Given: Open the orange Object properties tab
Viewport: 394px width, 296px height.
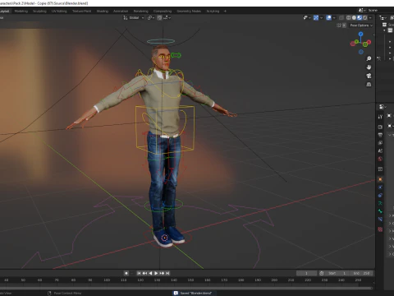Looking at the screenshot, I should click(x=380, y=179).
